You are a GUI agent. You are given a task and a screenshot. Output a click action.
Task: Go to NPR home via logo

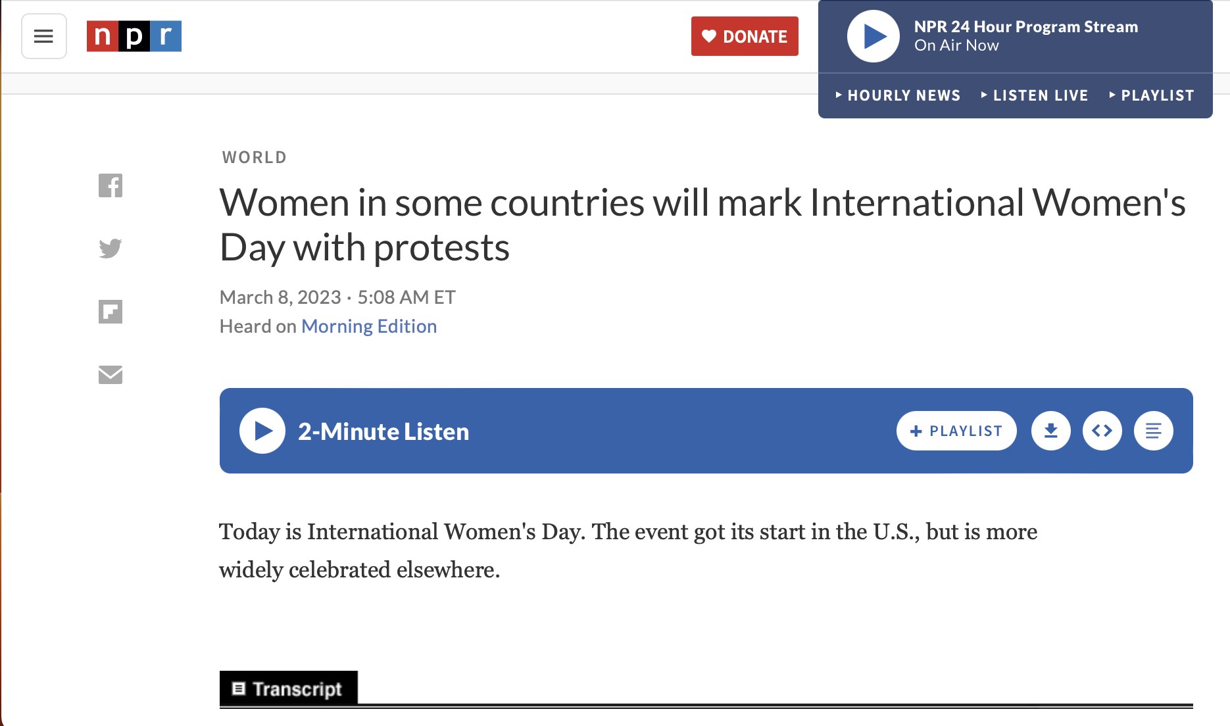pos(134,36)
